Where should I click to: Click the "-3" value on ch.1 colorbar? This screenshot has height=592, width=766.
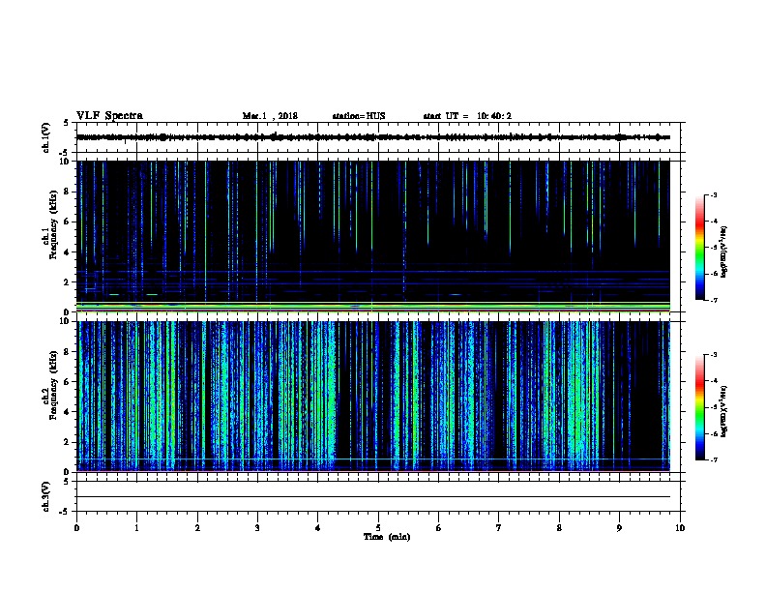pos(714,195)
